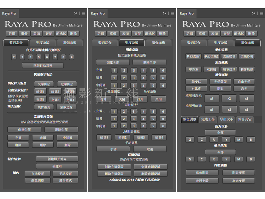This screenshot has height=199, width=265.
Task: Open the flyout menu icon of the right panel
Action: click(x=261, y=13)
